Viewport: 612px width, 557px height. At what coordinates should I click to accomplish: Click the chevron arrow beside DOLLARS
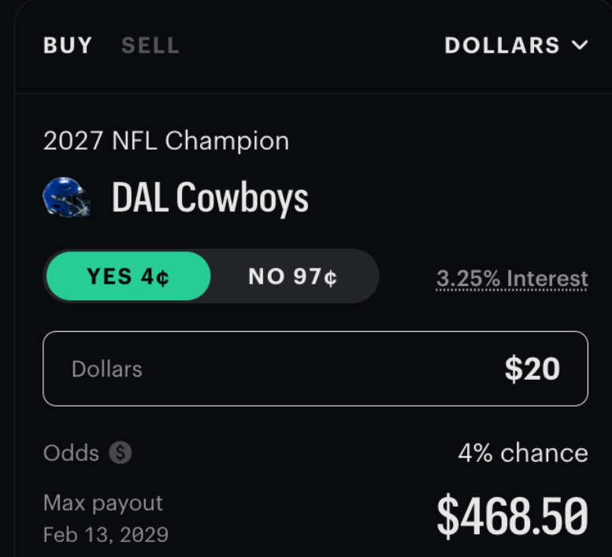580,45
